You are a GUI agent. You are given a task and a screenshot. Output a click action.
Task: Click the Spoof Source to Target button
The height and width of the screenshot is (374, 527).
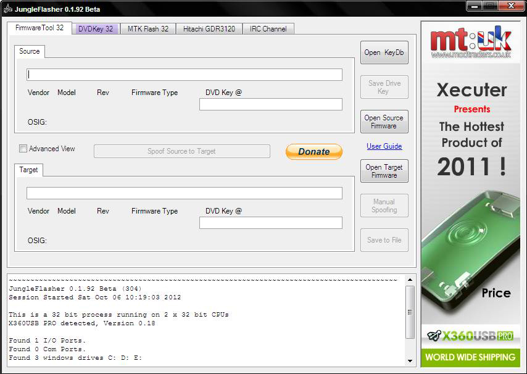click(182, 151)
